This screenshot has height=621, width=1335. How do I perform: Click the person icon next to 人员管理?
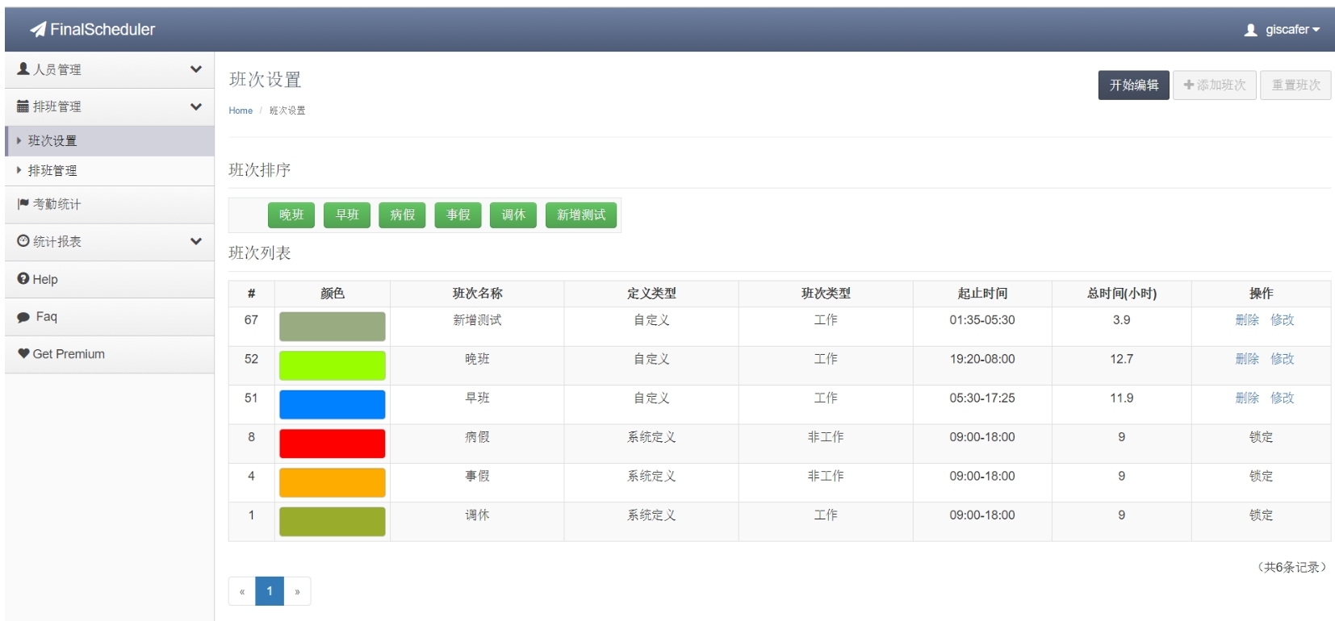23,69
